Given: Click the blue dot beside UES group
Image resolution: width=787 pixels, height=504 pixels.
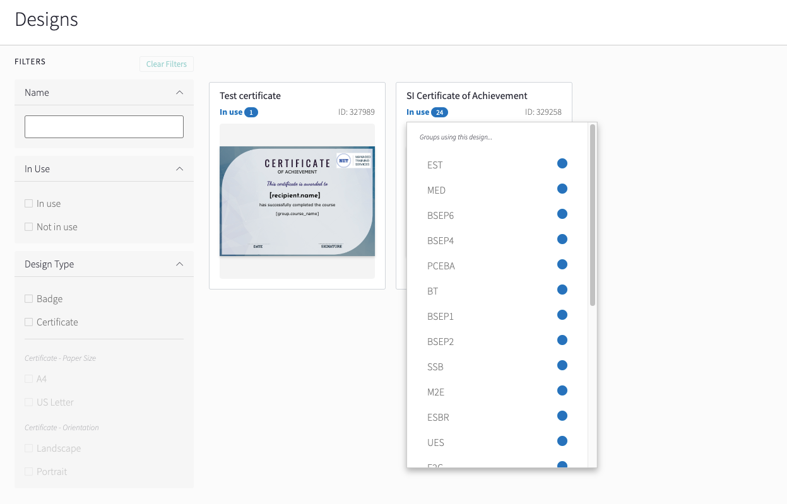Looking at the screenshot, I should coord(562,441).
